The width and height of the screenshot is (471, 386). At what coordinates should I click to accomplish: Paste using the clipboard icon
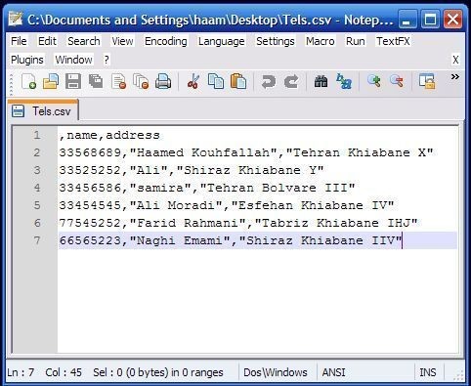coord(238,81)
